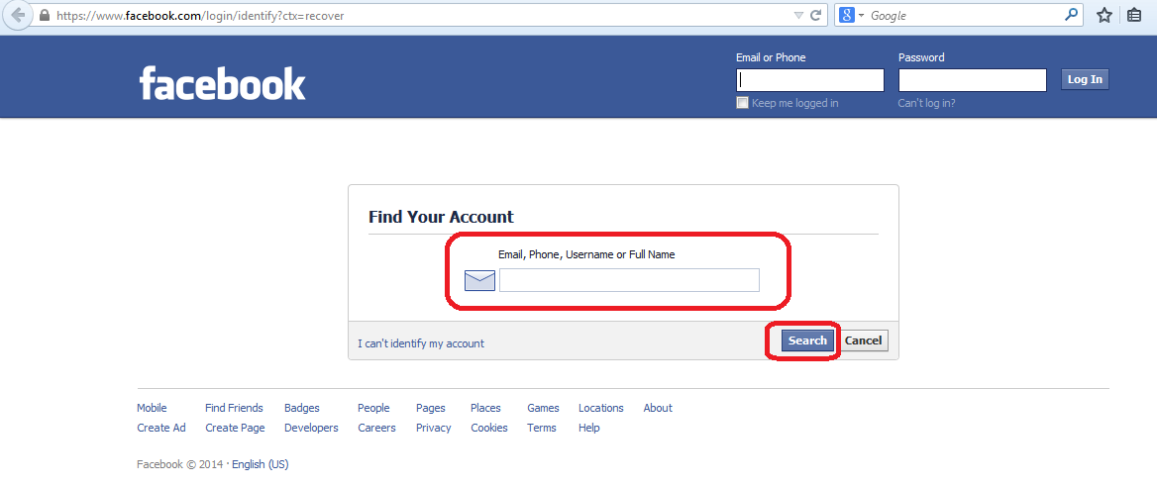Open the Create Page footer link
This screenshot has width=1157, height=486.
click(235, 428)
